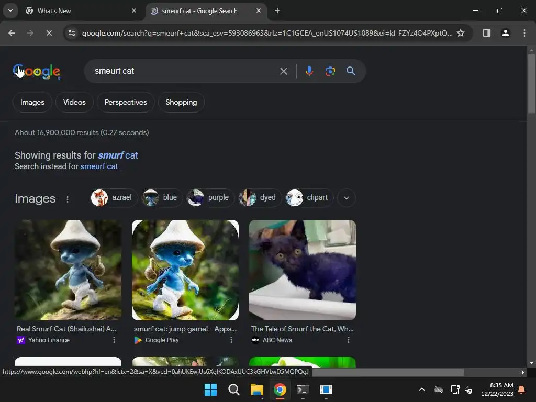The image size is (536, 402).
Task: Open Images section options menu
Action: point(68,199)
